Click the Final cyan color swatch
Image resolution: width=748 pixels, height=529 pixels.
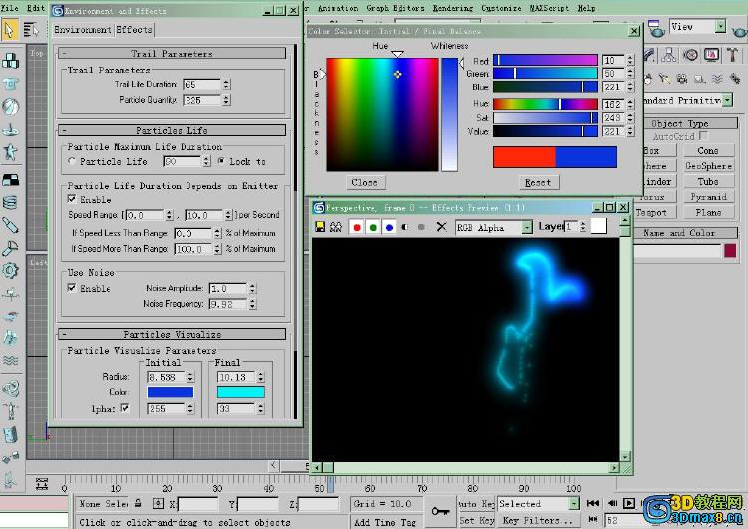tap(241, 392)
